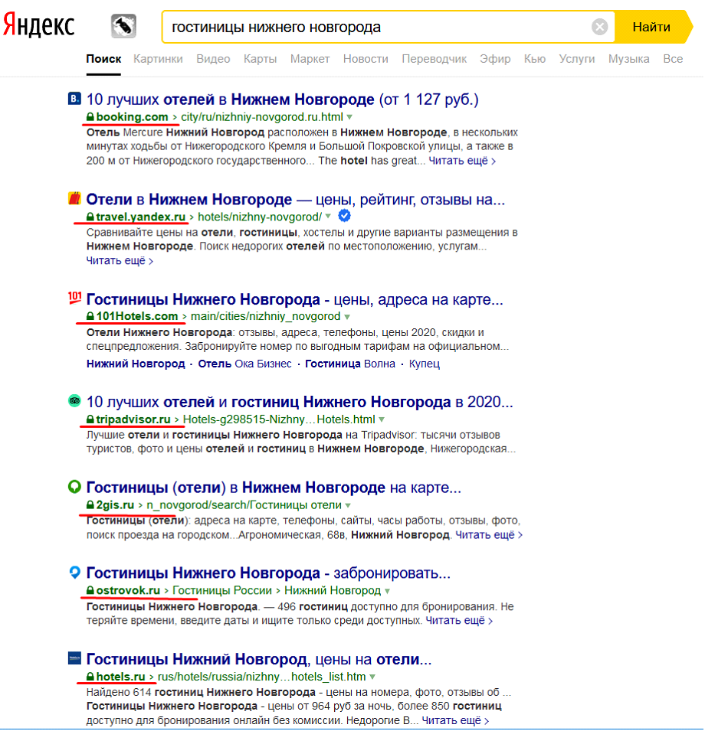705x731 pixels.
Task: Expand the booking.com URL dropdown arrow
Action: [x=349, y=117]
